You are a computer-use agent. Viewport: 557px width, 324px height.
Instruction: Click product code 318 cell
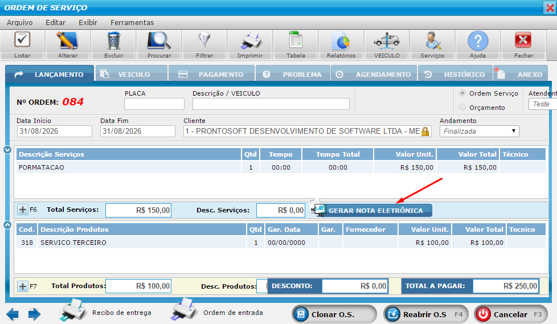(27, 243)
